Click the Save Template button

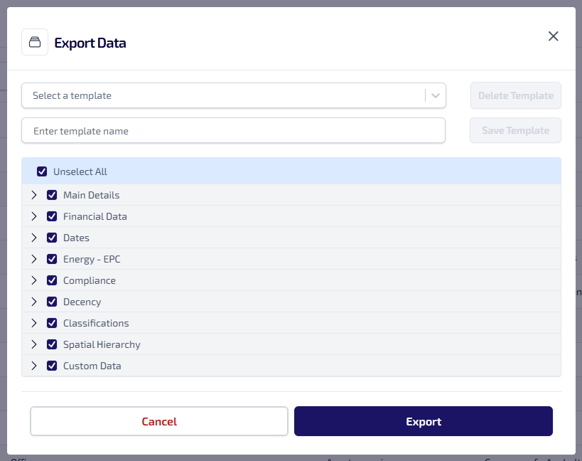[x=515, y=131]
